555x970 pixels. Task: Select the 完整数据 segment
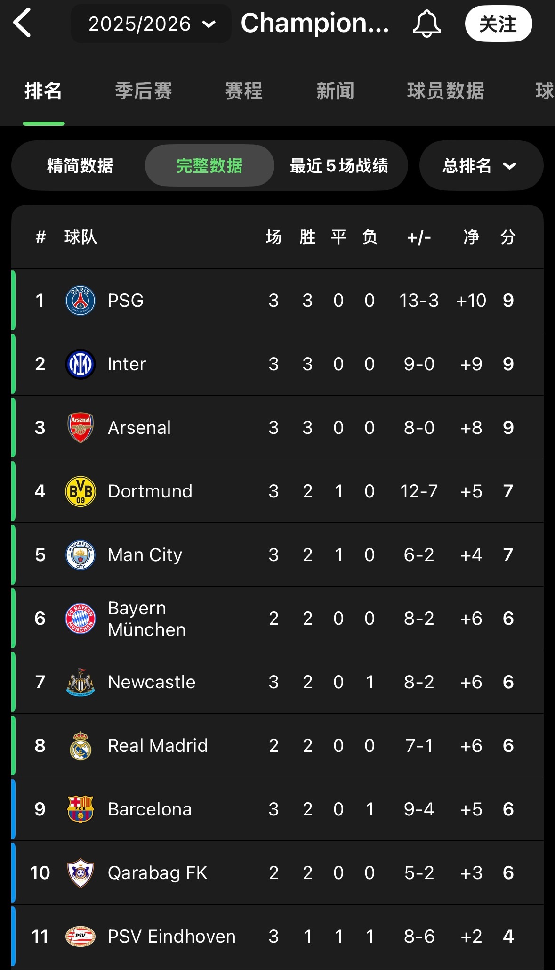tap(209, 166)
